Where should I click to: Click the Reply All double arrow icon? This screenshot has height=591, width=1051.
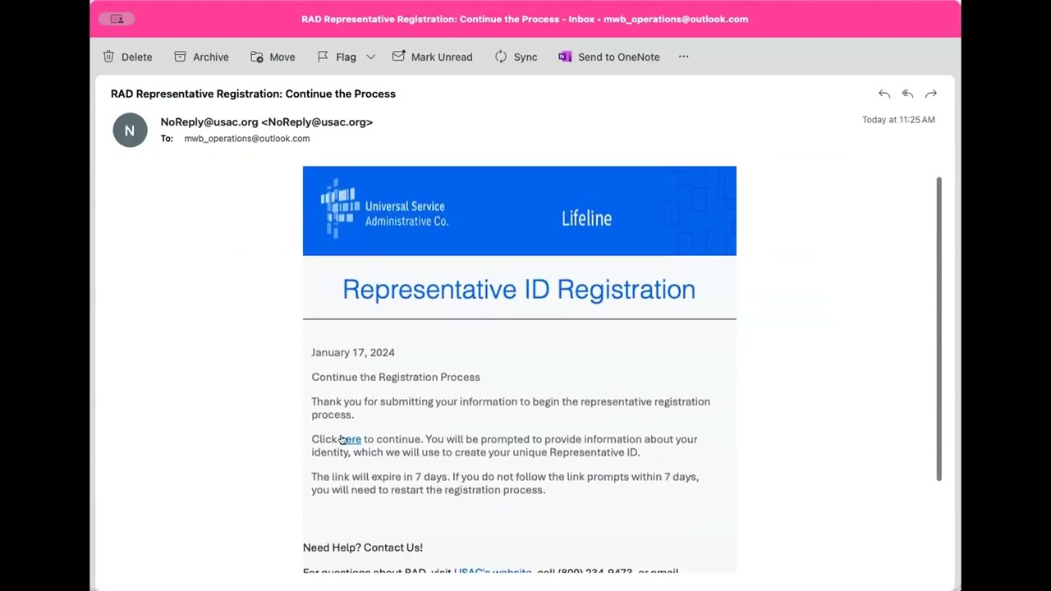coord(907,94)
